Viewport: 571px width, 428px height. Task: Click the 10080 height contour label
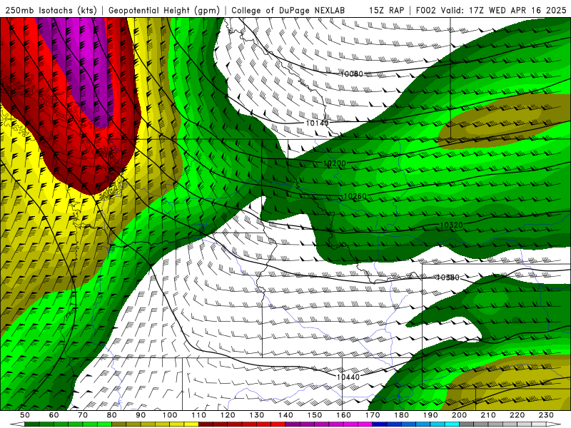click(352, 74)
